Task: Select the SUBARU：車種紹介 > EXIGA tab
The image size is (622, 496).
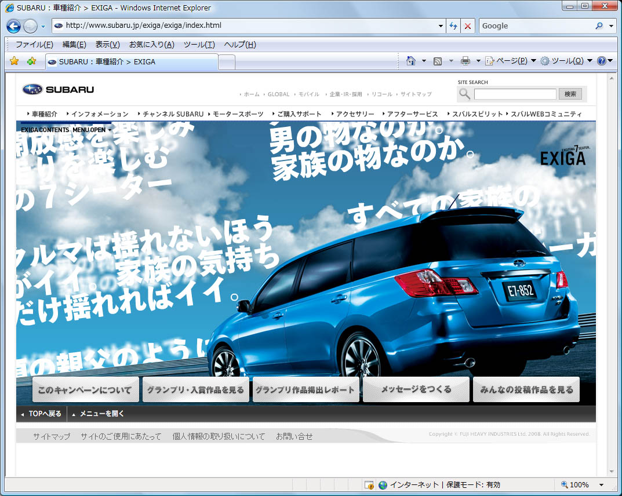Action: coord(132,62)
